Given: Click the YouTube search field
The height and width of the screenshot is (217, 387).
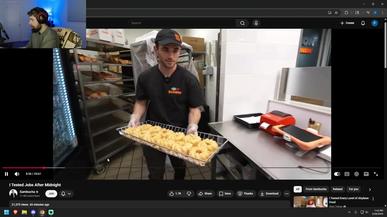Looking at the screenshot, I should [x=182, y=23].
